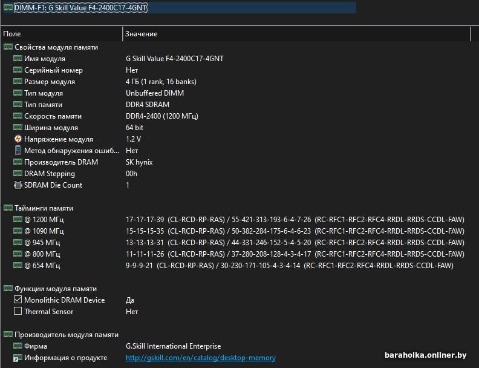Toggle the Monolithic DRAM Device checkbox
Screen dimensions: 479x368
[x=18, y=300]
